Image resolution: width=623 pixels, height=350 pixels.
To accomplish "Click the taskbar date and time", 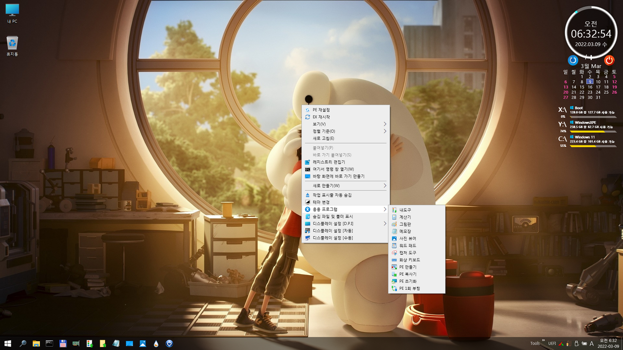I will click(608, 343).
